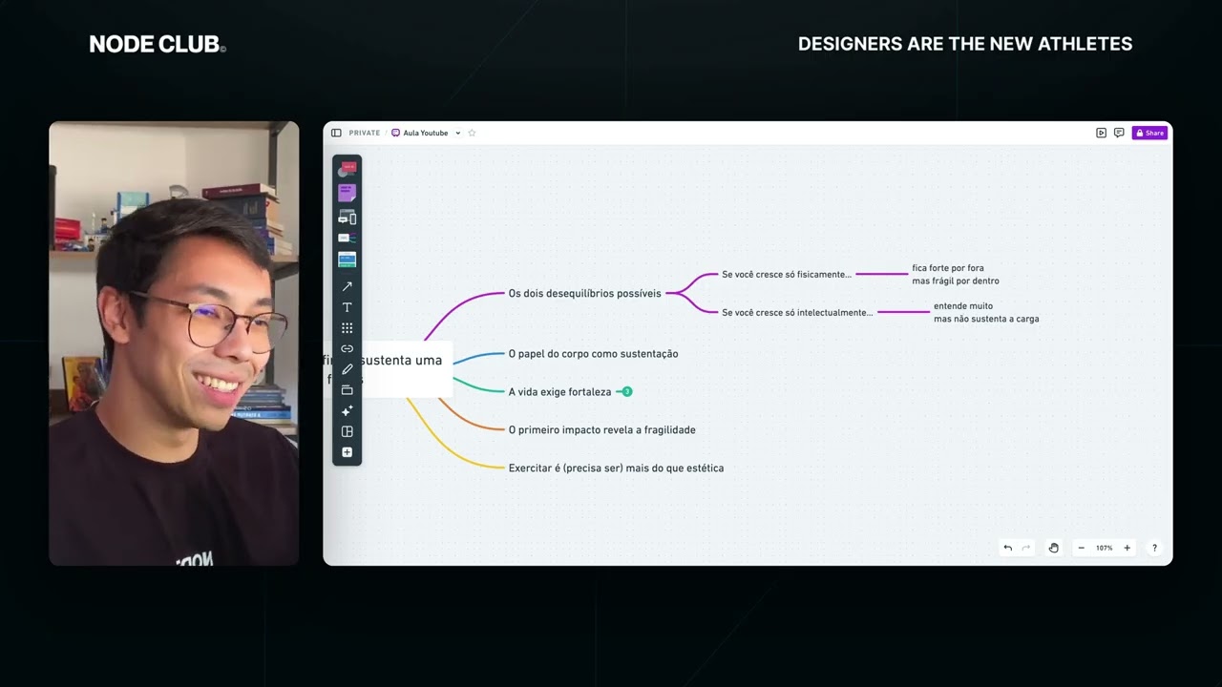Click the purple Share button
This screenshot has height=687, width=1222.
[1149, 133]
